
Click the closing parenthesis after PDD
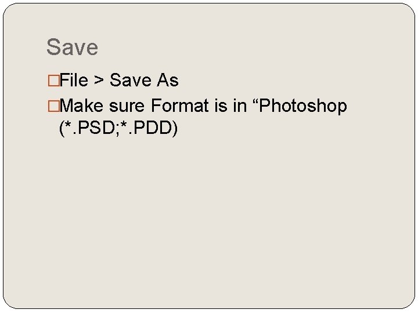175,129
